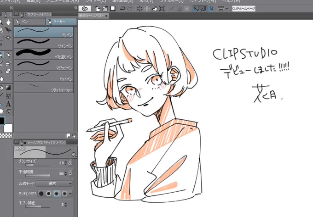Screen dimensions: 313x217
Task: Expand the アンチエイリアス options arrow
Action: pyautogui.click(x=70, y=194)
